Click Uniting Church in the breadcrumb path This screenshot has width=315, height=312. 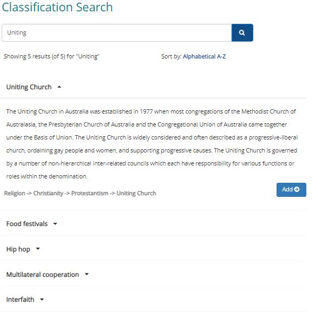(136, 193)
